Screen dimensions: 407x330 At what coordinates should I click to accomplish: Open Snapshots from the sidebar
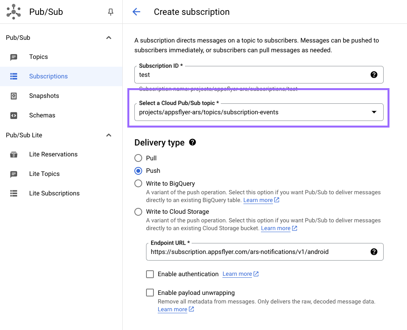[x=44, y=96]
